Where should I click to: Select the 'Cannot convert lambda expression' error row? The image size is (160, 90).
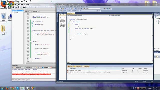110,72
